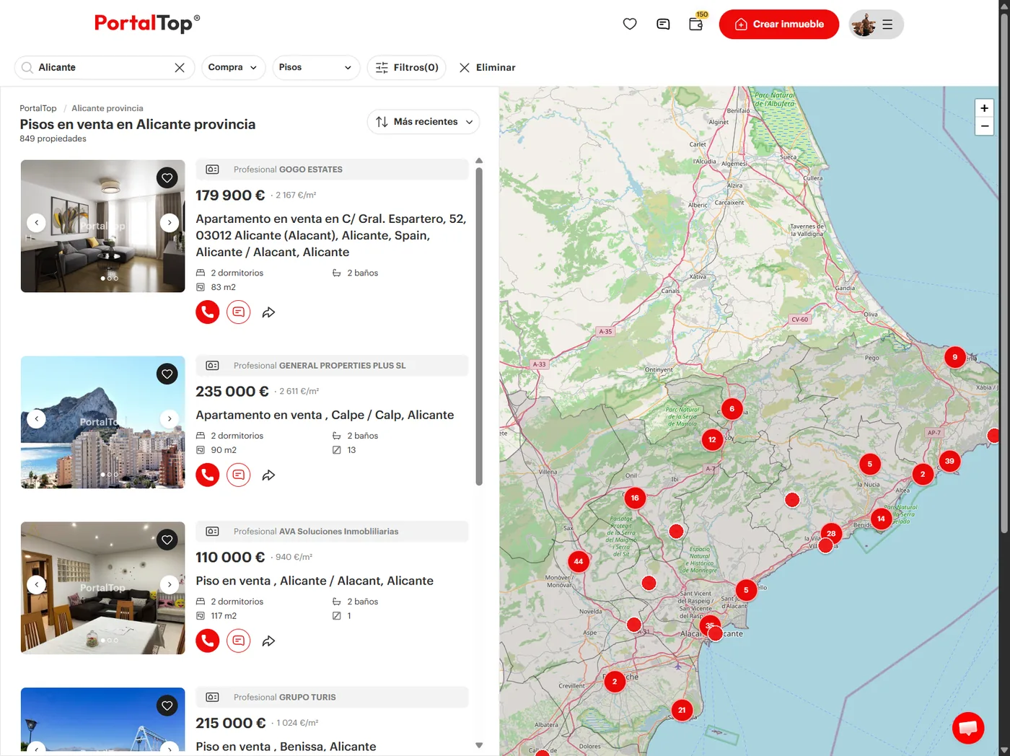Favorite the 215 000 € Benissa piso
This screenshot has width=1010, height=756.
[x=167, y=706]
